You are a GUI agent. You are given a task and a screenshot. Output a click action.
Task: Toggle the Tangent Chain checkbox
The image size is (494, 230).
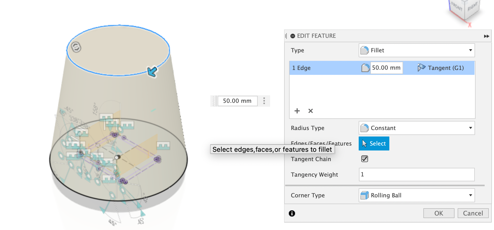(x=365, y=159)
